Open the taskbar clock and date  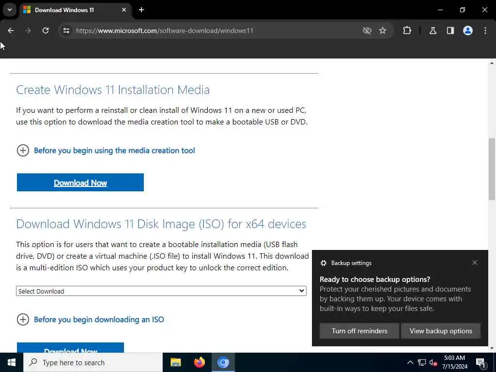454,362
